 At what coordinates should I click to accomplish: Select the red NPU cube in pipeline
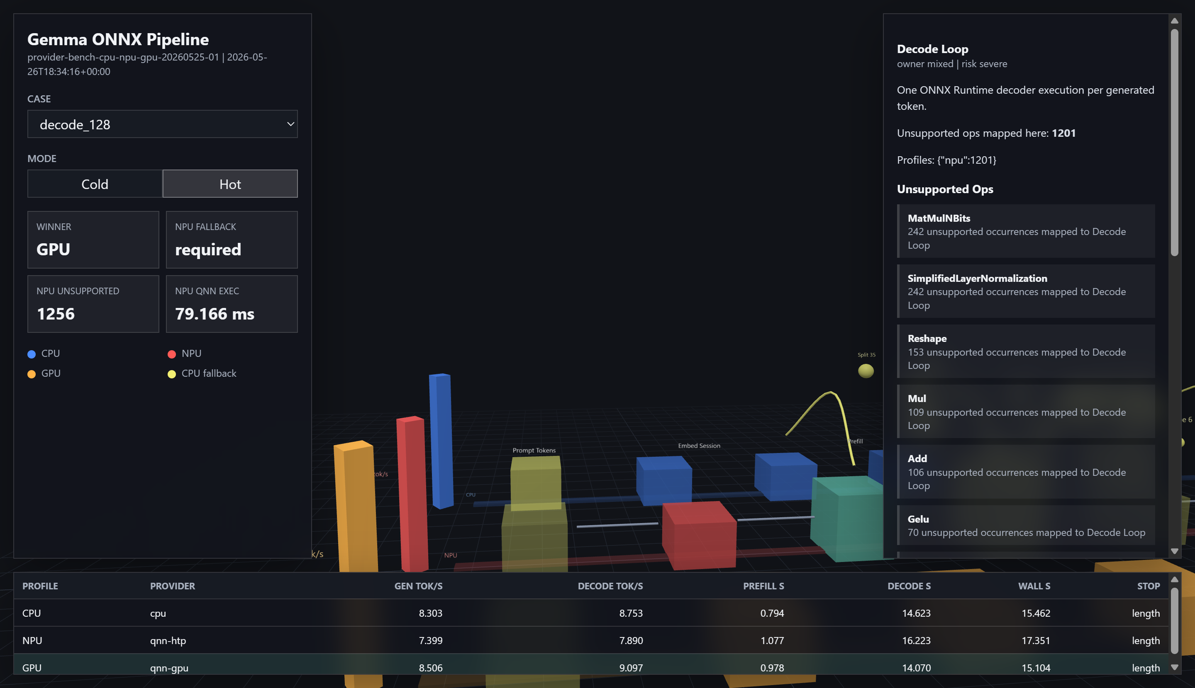[699, 535]
